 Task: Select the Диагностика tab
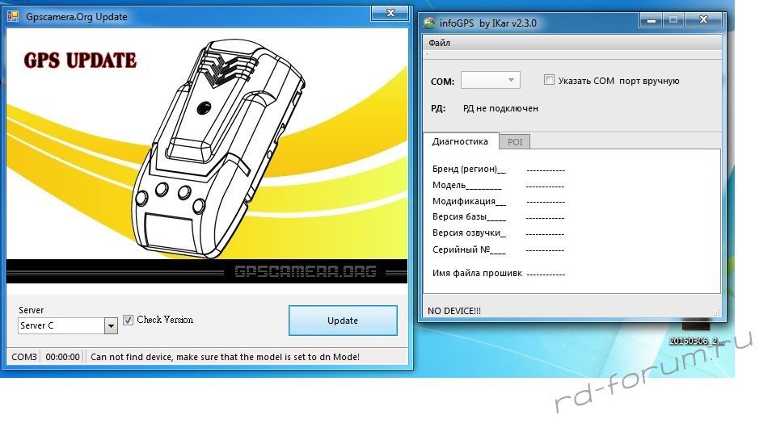point(460,141)
